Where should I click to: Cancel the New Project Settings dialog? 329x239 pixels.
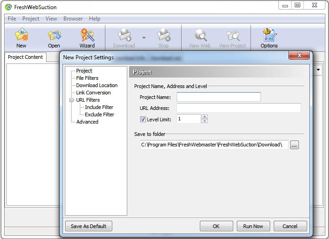coord(290,226)
